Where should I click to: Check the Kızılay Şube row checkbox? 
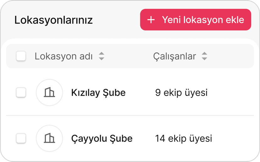[x=21, y=93]
